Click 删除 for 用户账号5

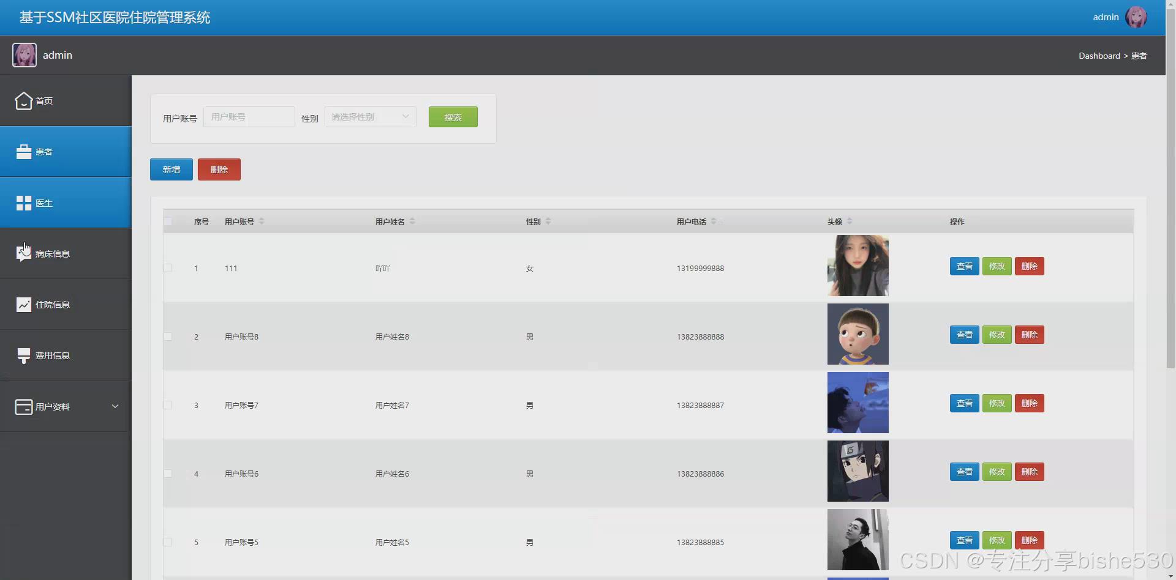(x=1030, y=540)
